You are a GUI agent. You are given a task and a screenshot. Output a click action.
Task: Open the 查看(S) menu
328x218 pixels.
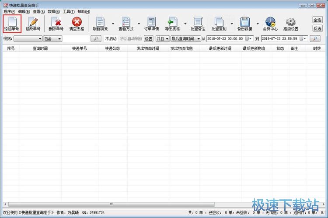tap(38, 11)
